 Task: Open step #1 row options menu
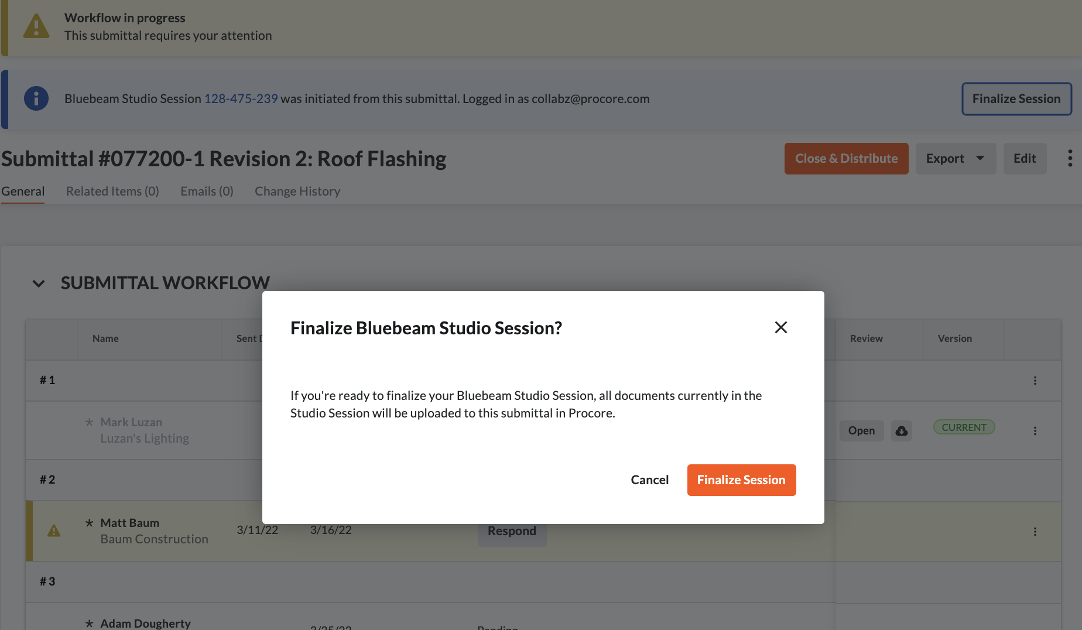[x=1035, y=381]
